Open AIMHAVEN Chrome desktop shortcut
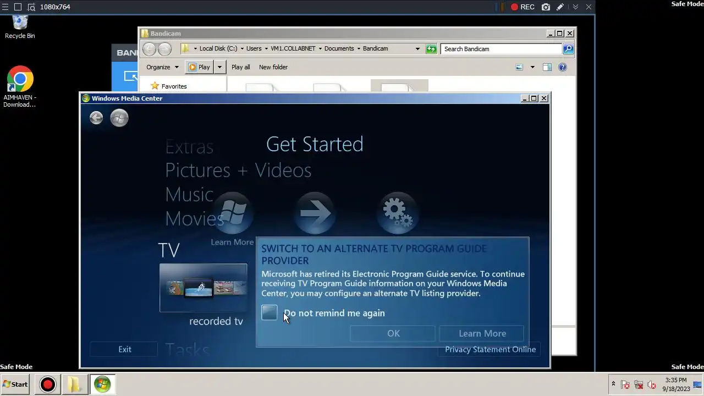The height and width of the screenshot is (396, 704). 20,87
